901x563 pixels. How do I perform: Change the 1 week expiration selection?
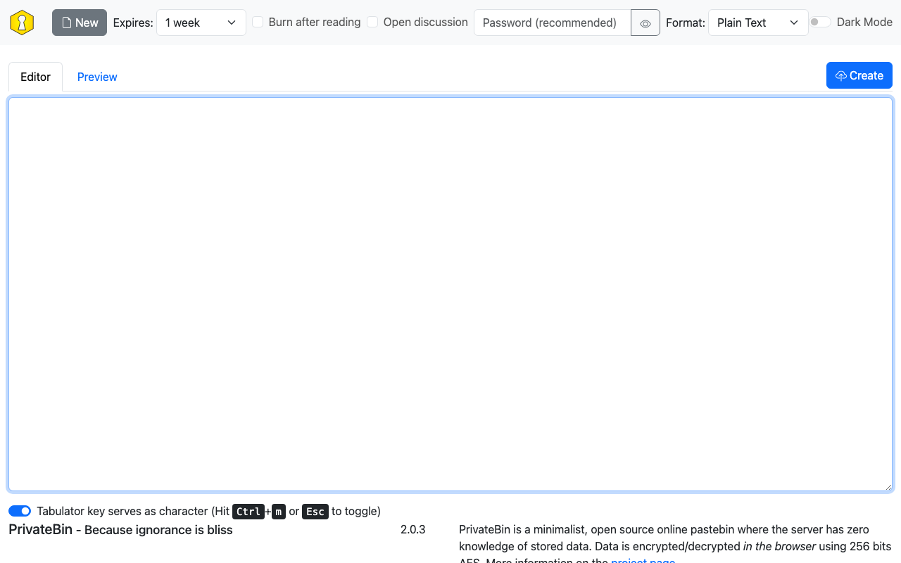click(x=201, y=23)
